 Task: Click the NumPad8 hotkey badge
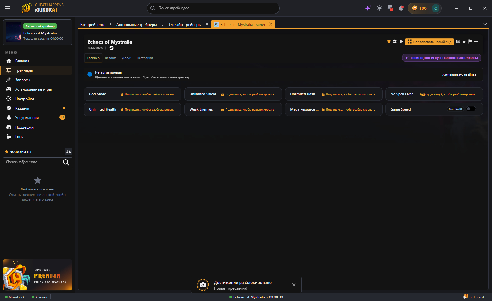[x=455, y=109]
